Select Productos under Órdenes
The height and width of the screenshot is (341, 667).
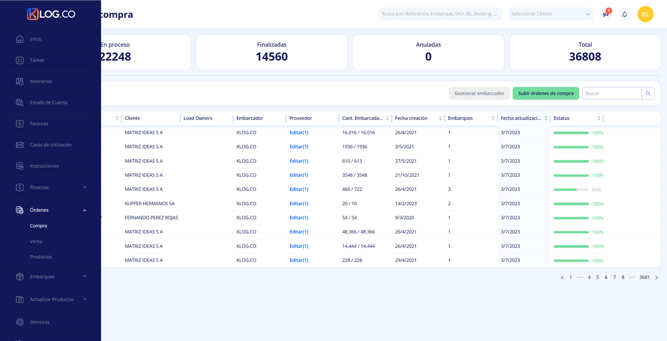(x=41, y=257)
